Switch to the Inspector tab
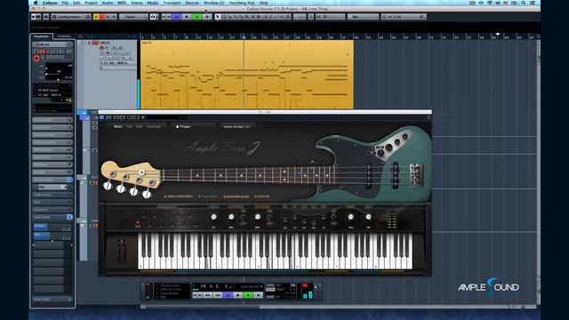569x320 pixels. pyautogui.click(x=42, y=36)
